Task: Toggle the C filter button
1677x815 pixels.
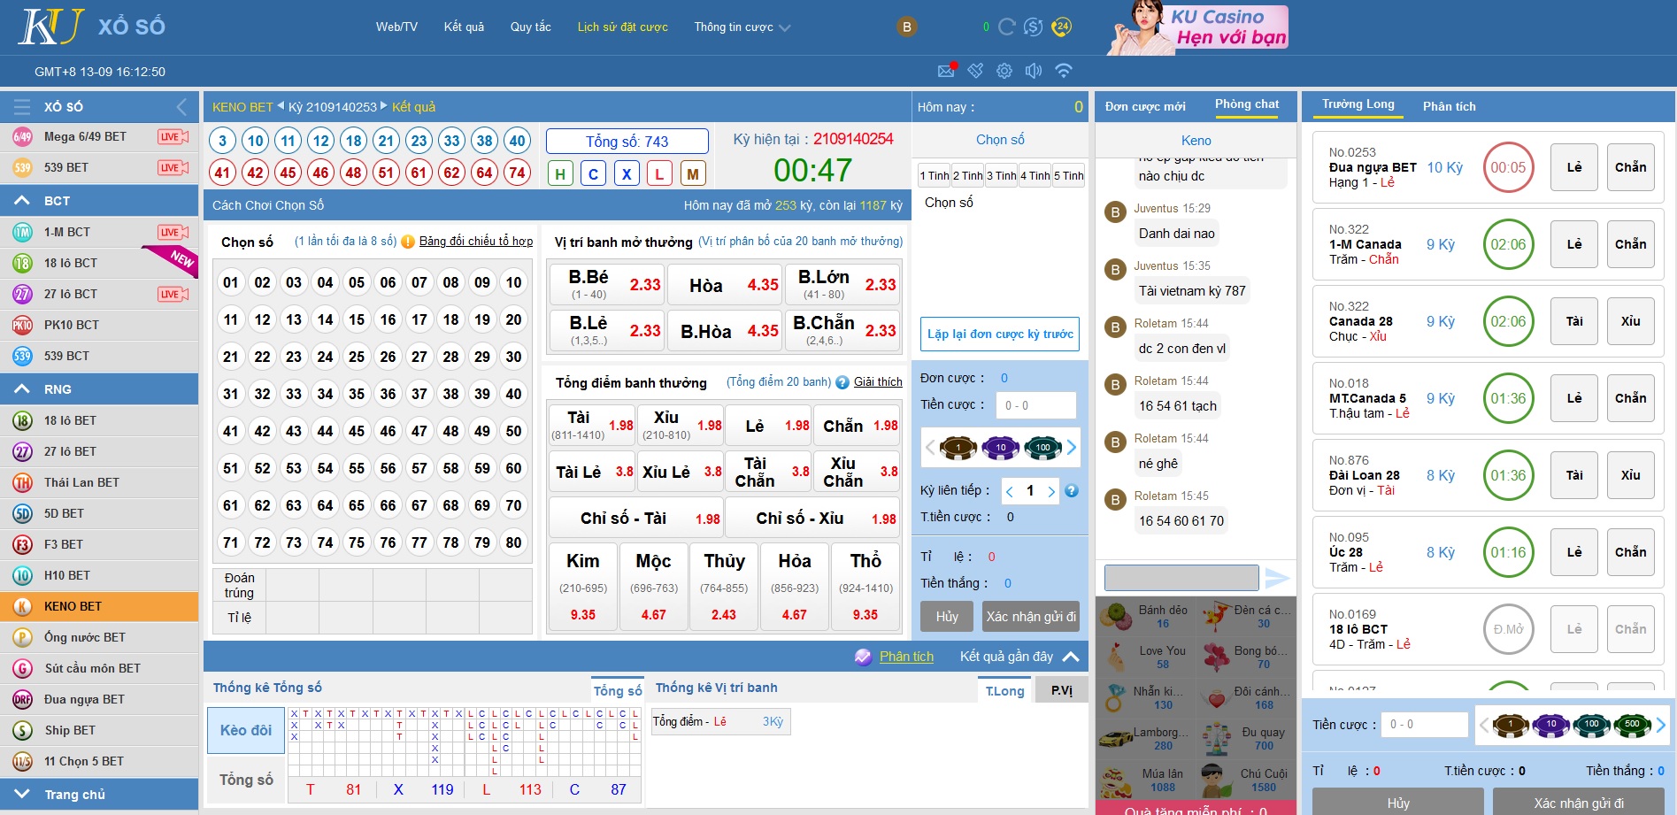Action: [x=593, y=173]
